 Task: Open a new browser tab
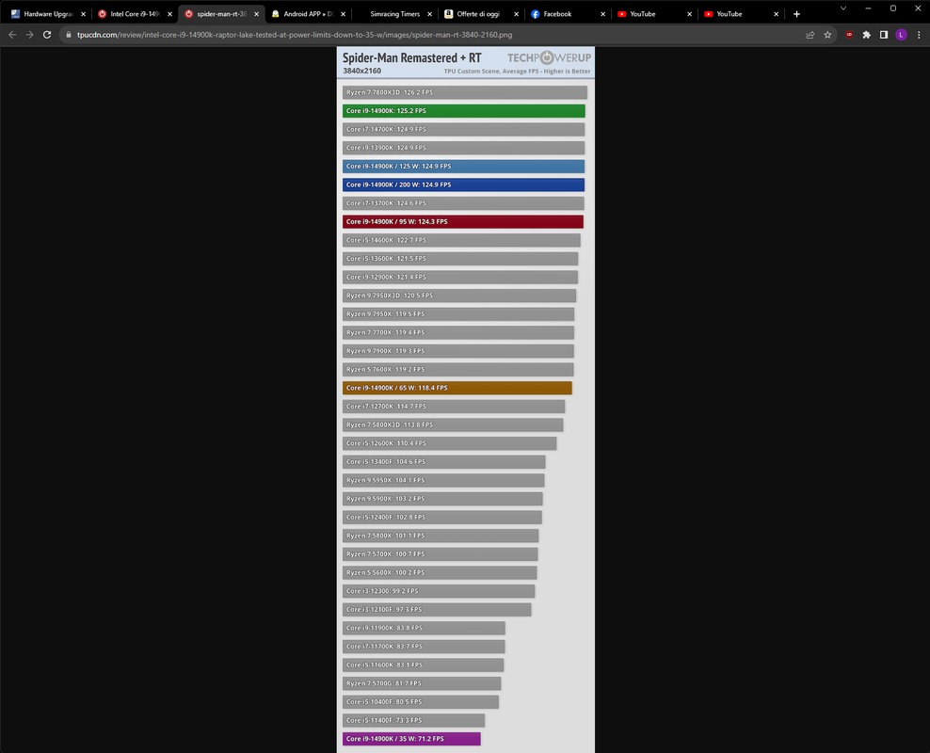coord(796,13)
